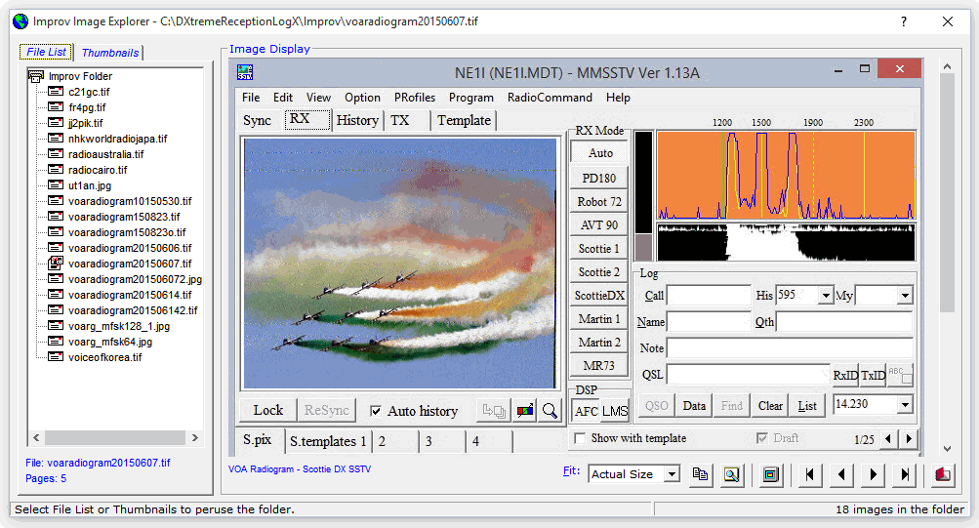Toggle the Show with template checkbox
The image size is (979, 528).
click(x=580, y=439)
